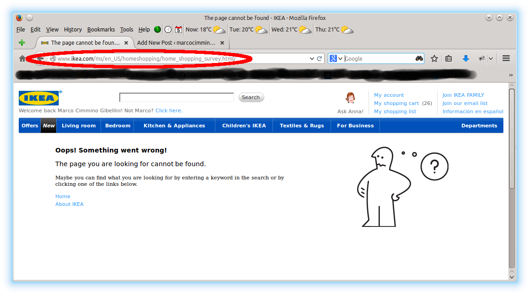The height and width of the screenshot is (294, 529).
Task: Click the Ask Anna assistant avatar
Action: coord(351,99)
